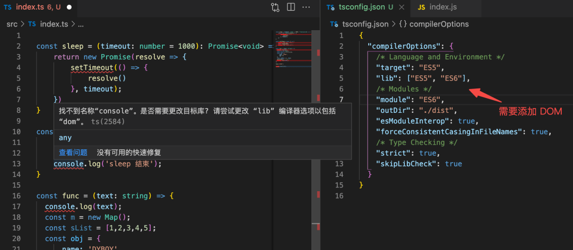Viewport: 573px width, 250px height.
Task: Split the editor right
Action: click(x=291, y=7)
